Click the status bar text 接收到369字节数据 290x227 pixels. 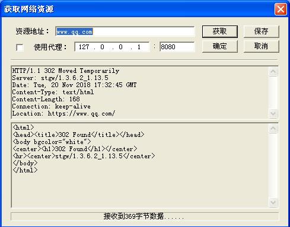tap(144, 216)
